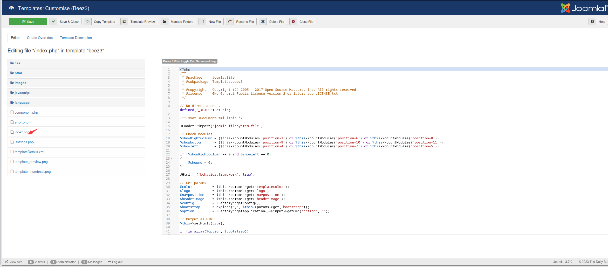Click the Template Preview image icon
The image size is (608, 267).
(124, 22)
